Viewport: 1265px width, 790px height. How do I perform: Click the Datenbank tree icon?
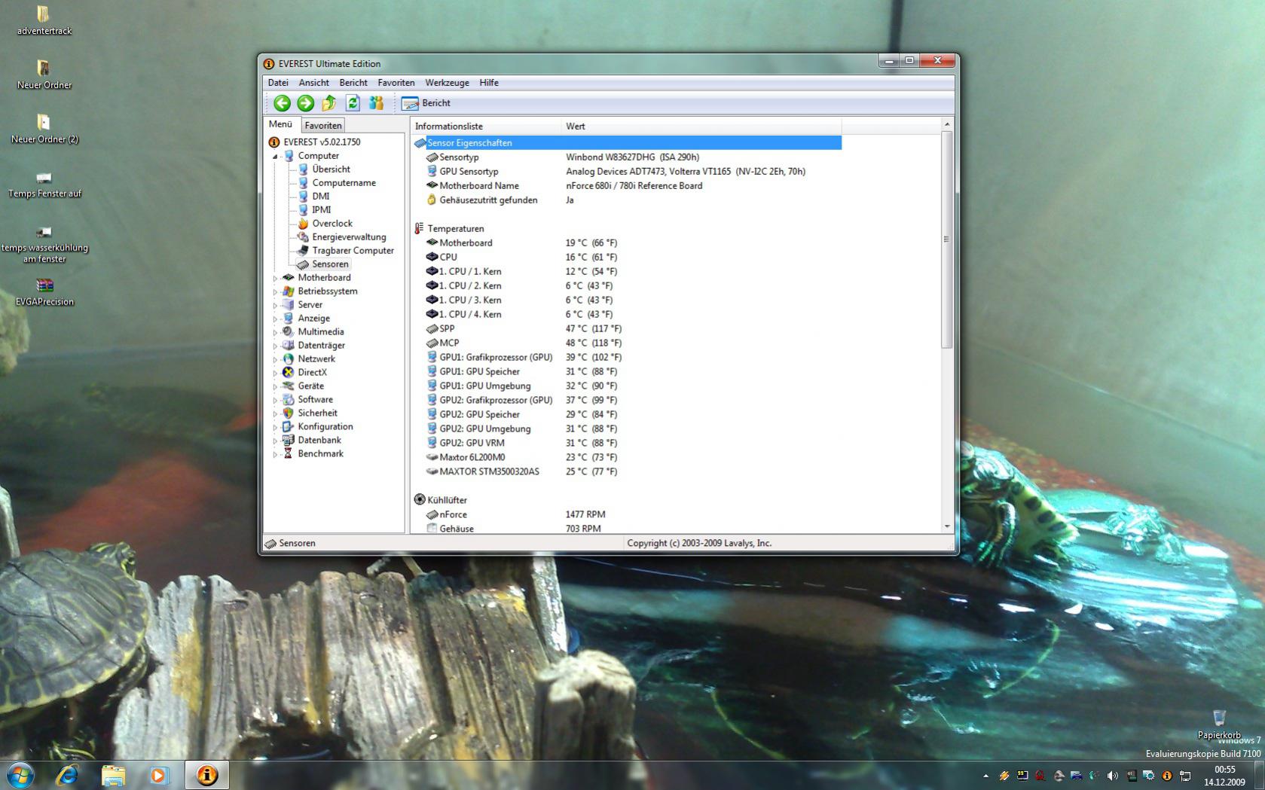pyautogui.click(x=288, y=441)
